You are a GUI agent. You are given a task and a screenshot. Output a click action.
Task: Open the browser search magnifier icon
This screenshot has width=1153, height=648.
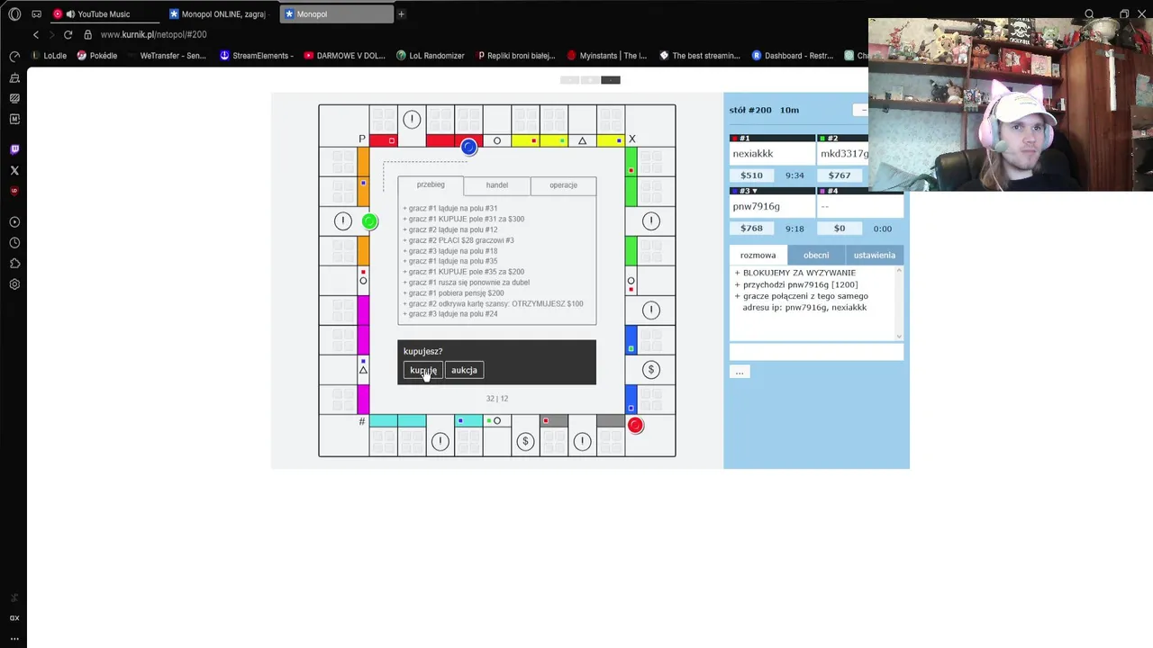pos(1089,14)
